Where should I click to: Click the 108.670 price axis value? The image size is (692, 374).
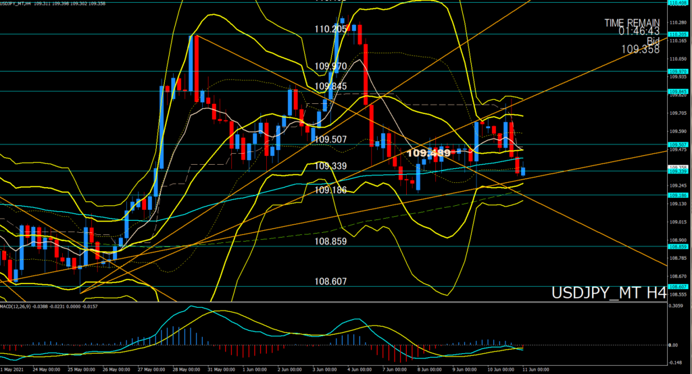coord(678,277)
